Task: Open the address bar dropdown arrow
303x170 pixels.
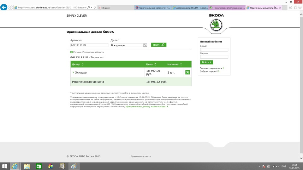Action: (92, 8)
